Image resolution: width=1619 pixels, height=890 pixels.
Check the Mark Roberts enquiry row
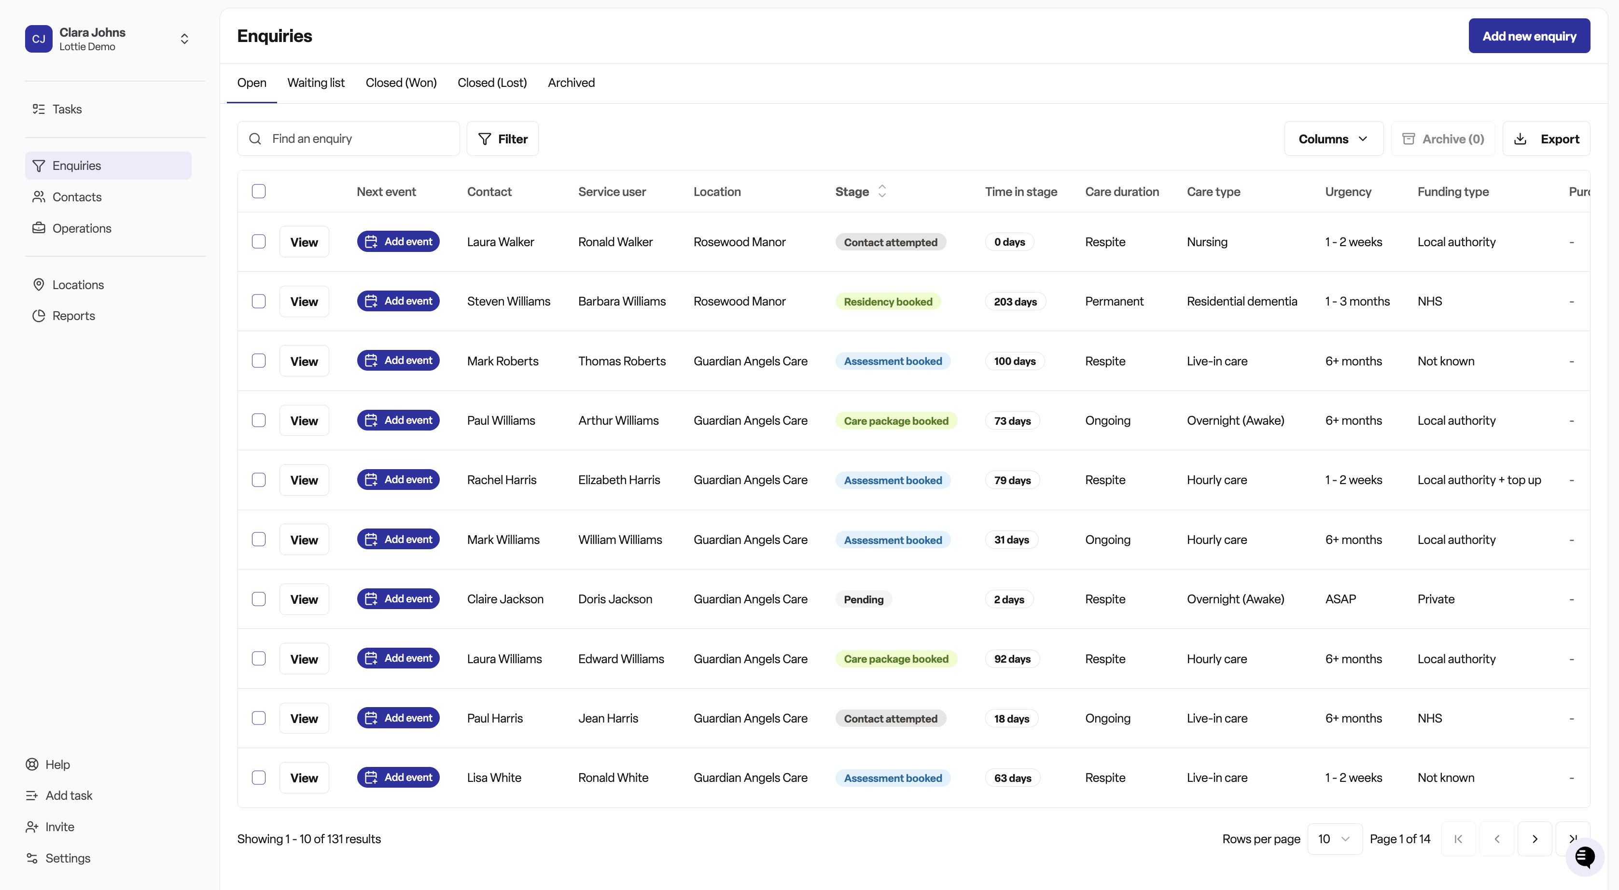[x=259, y=361]
